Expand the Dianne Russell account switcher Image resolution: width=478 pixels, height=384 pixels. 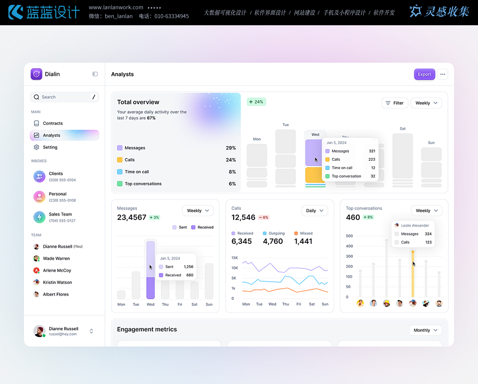pos(91,331)
